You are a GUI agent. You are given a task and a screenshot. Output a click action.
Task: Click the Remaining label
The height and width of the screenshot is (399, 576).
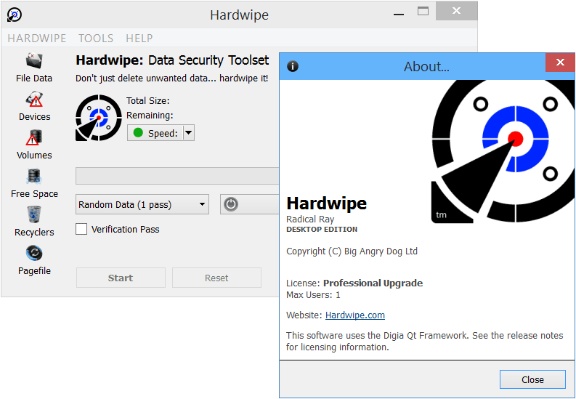pyautogui.click(x=150, y=116)
